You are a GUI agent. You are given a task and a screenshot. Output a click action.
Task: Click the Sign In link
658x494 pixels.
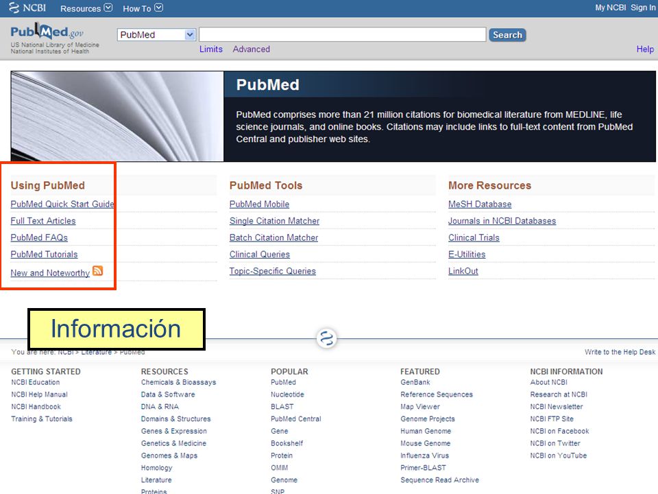coord(642,8)
